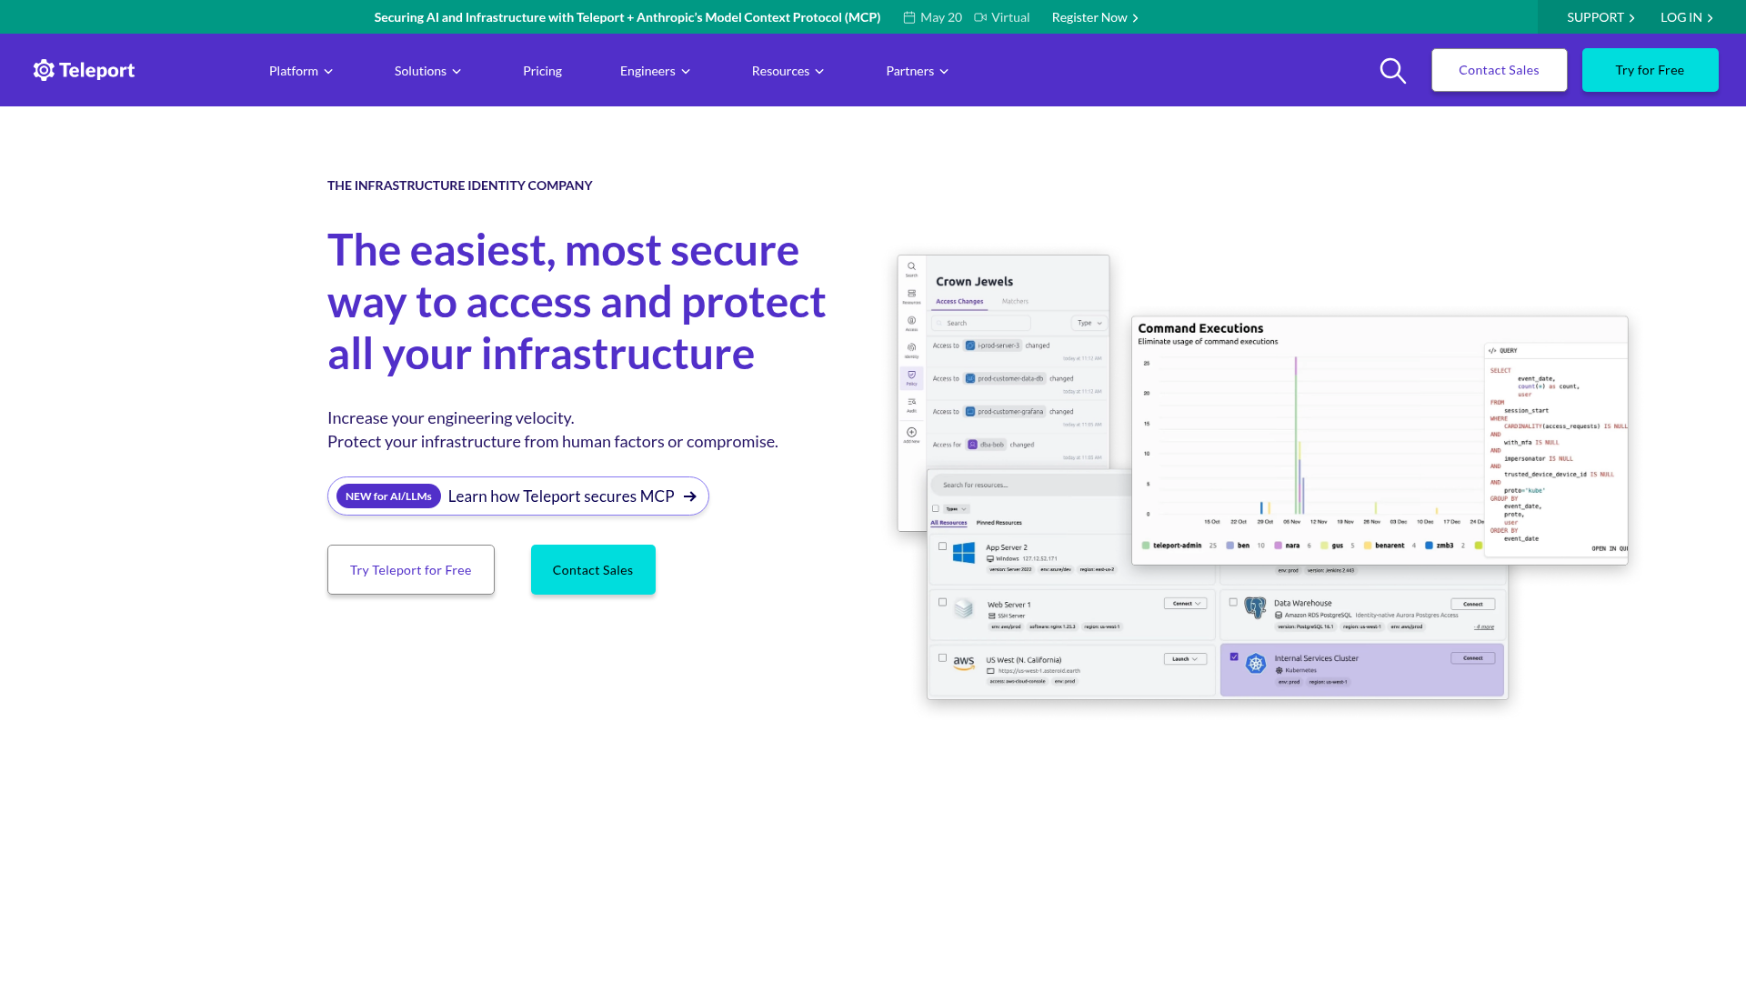Click Search field in Crown Jewels panel
1746x982 pixels.
982,323
